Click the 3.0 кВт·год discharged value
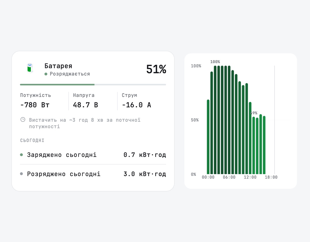310x242 pixels. [x=145, y=174]
